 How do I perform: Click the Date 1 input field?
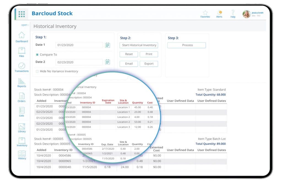coord(79,45)
